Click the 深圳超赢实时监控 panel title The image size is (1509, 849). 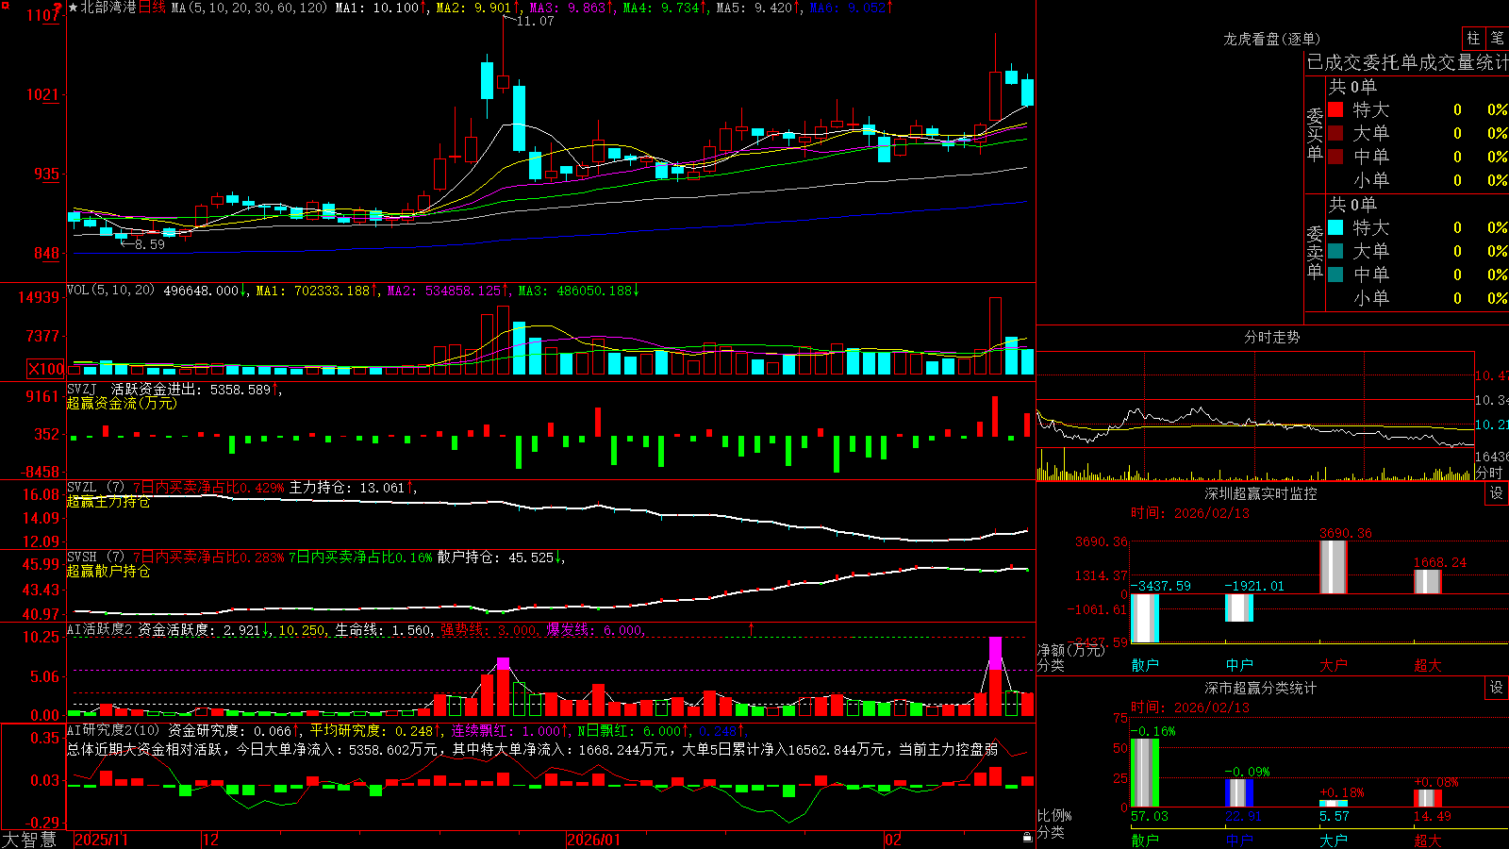point(1261,493)
